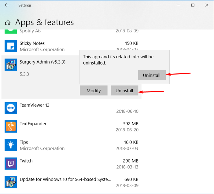Click the 16.0 KB size of Tips

pyautogui.click(x=131, y=142)
